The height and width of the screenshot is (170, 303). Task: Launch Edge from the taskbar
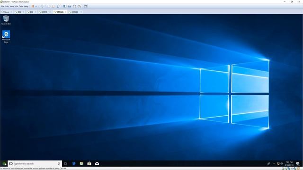pos(74,164)
